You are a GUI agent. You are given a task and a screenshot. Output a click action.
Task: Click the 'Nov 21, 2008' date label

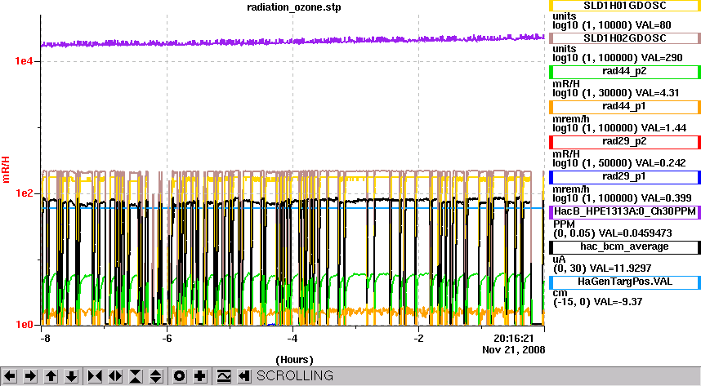point(514,350)
